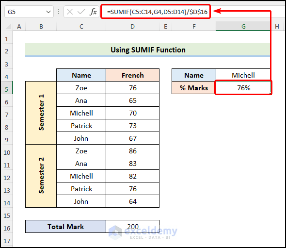The height and width of the screenshot is (248, 286).
Task: Click the 'Semester 2' merged cell
Action: pos(41,176)
